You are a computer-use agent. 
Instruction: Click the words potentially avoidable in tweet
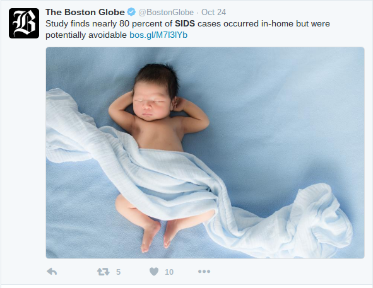86,35
